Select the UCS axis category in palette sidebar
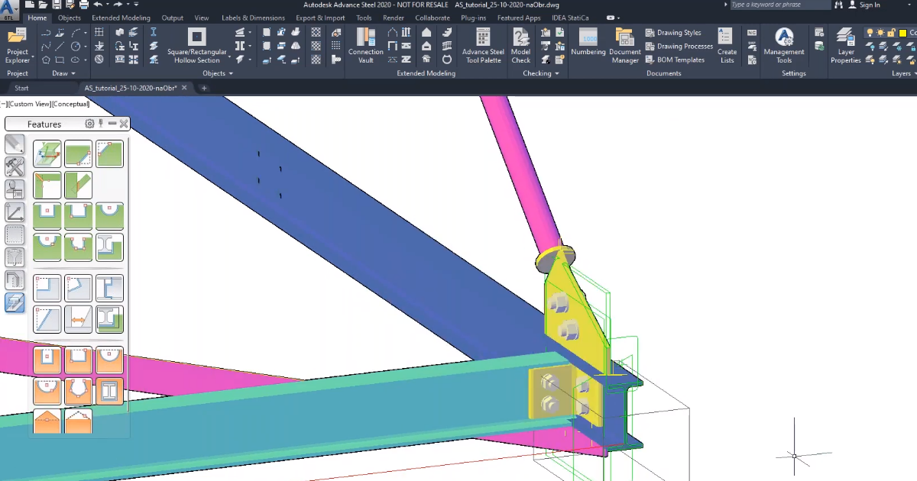The height and width of the screenshot is (481, 917). pyautogui.click(x=15, y=212)
